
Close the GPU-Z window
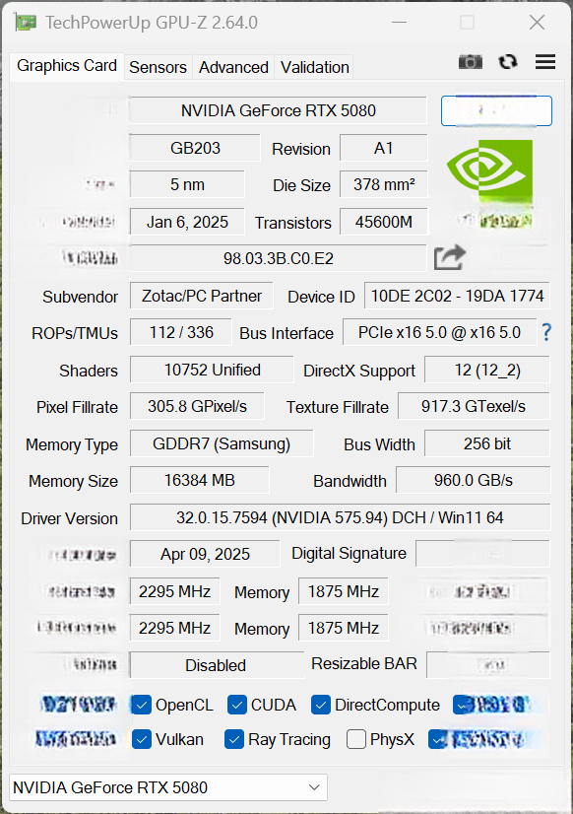(x=537, y=23)
